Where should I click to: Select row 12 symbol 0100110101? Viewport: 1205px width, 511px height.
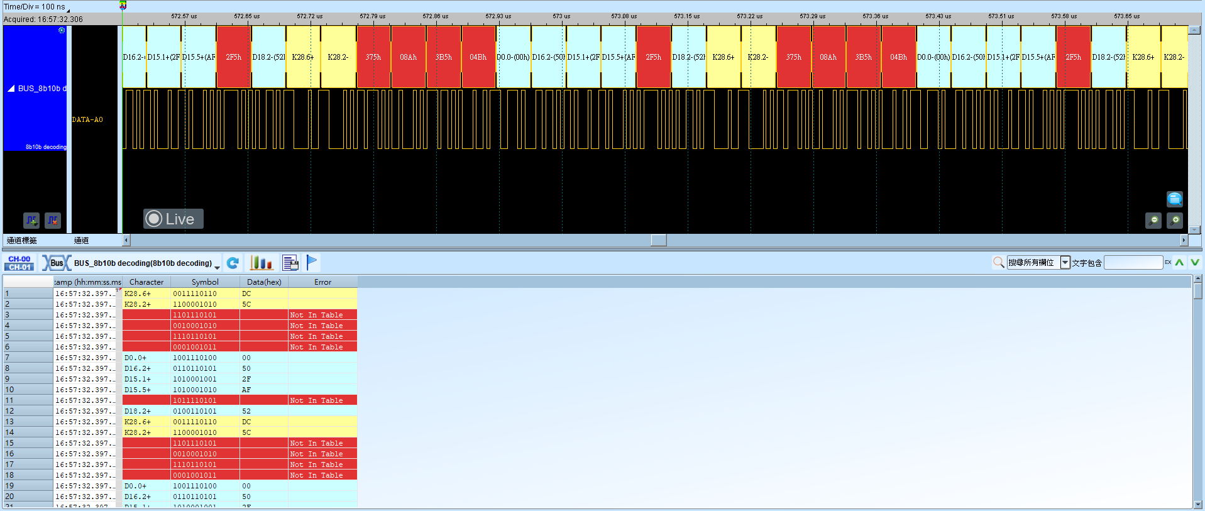pos(205,411)
